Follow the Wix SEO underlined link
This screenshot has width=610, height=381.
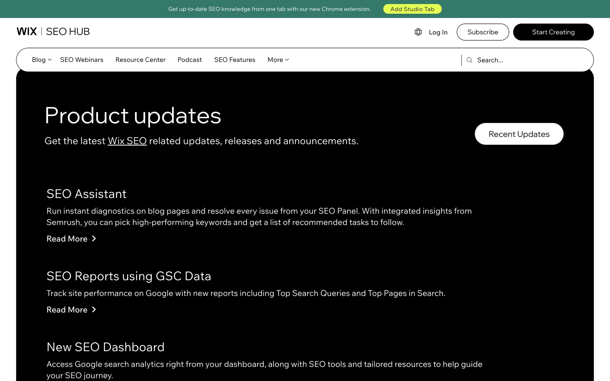[127, 141]
